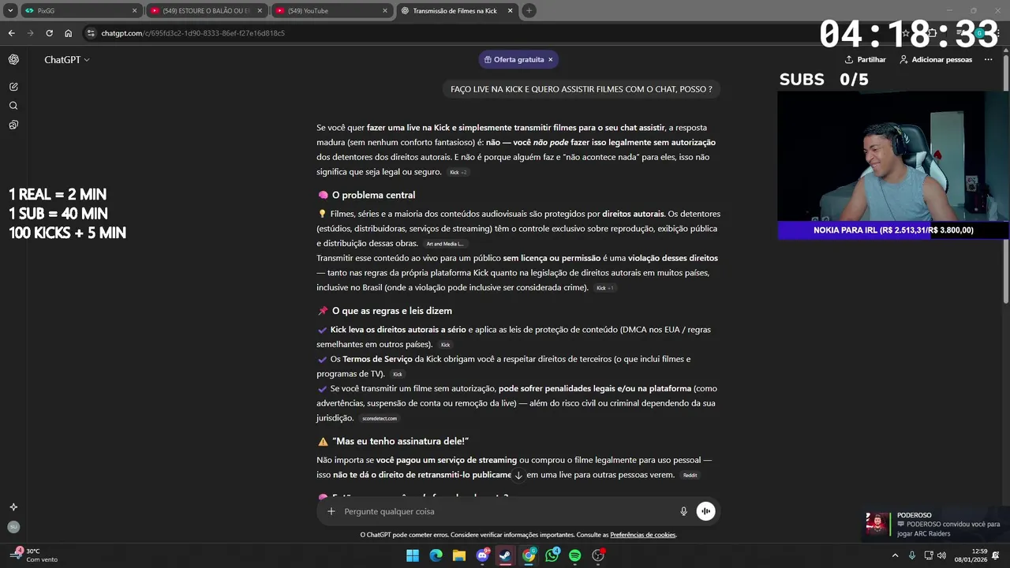Click the plus attach button in composer
The height and width of the screenshot is (568, 1010).
coord(331,511)
